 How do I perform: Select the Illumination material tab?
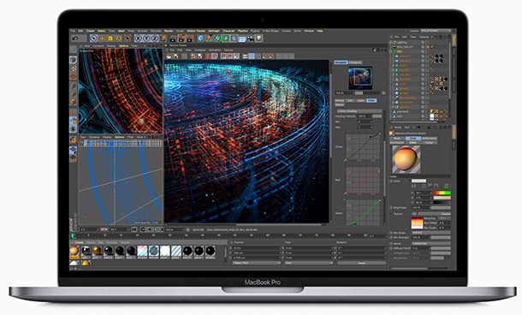(x=397, y=142)
